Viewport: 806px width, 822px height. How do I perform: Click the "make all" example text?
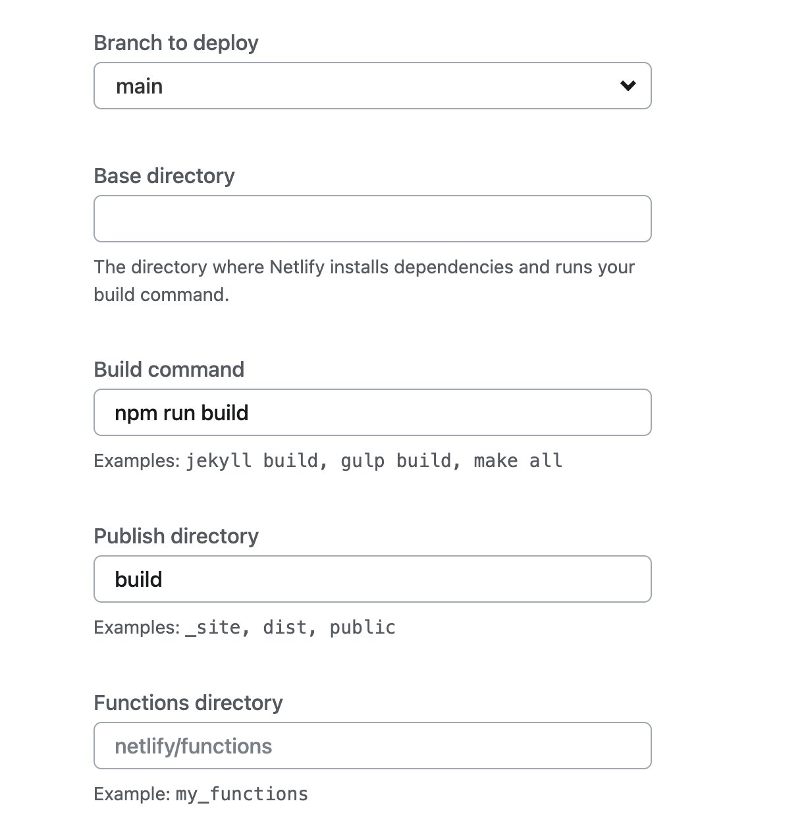518,460
